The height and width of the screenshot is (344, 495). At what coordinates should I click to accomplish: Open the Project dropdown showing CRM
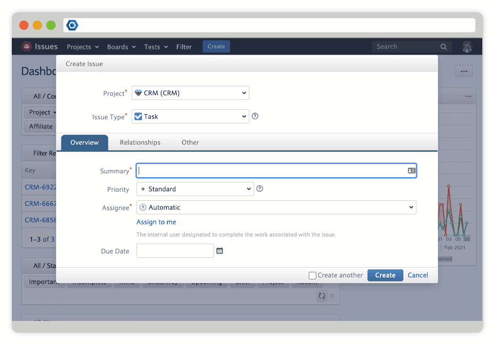click(190, 93)
